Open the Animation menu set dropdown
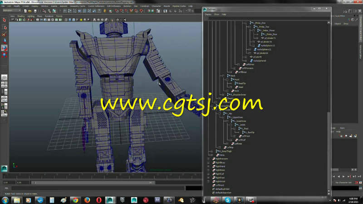This screenshot has height=204, width=363. click(12, 10)
